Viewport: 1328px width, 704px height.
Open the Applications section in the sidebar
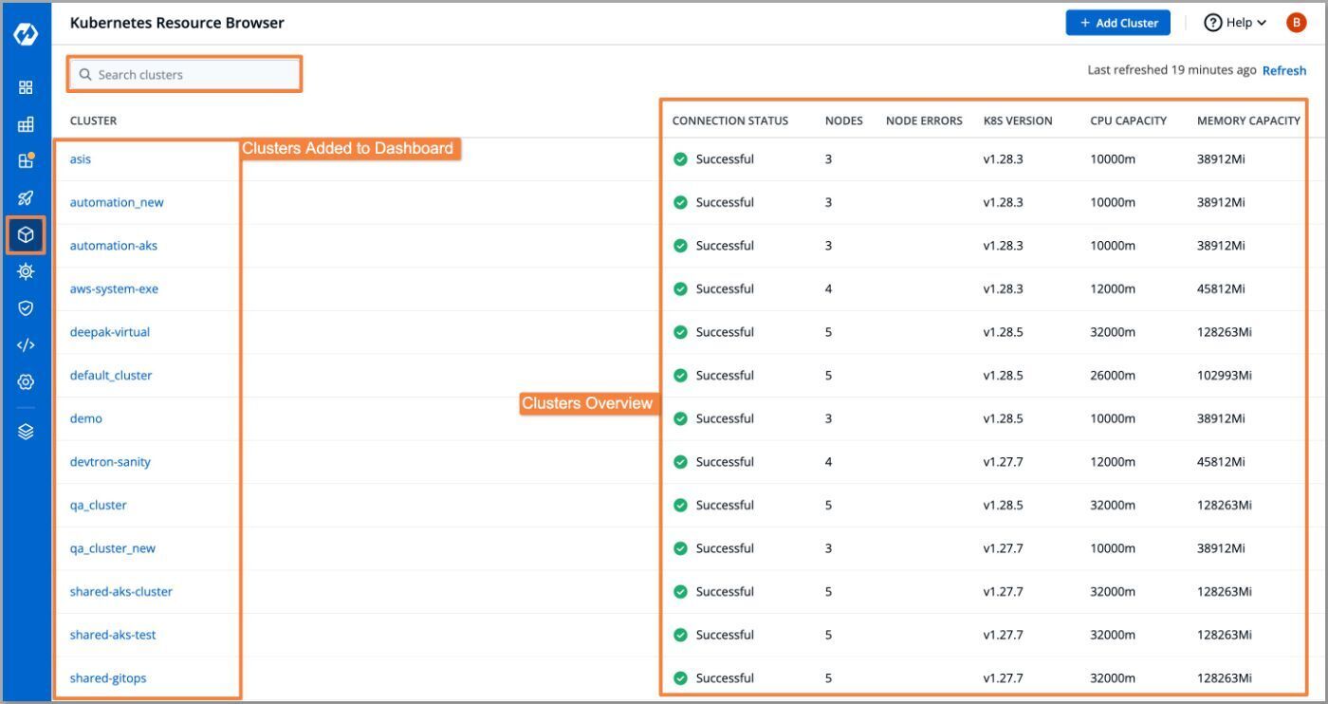[x=26, y=86]
